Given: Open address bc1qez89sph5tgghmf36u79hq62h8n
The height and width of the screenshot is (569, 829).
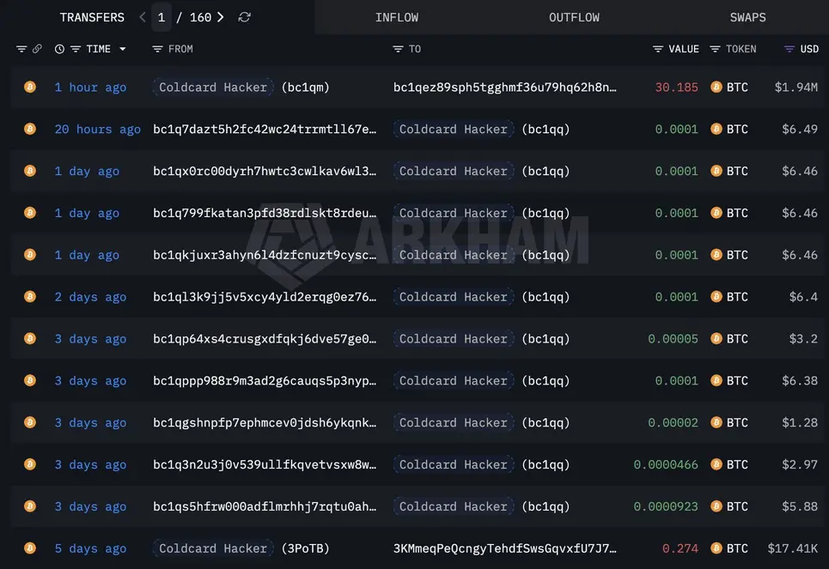Looking at the screenshot, I should point(504,88).
